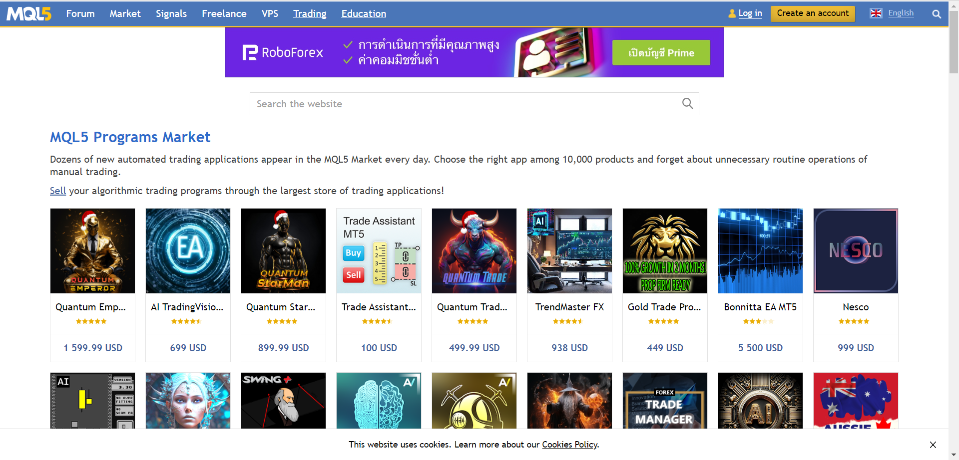Submit search with the search box magnifier

pyautogui.click(x=688, y=103)
